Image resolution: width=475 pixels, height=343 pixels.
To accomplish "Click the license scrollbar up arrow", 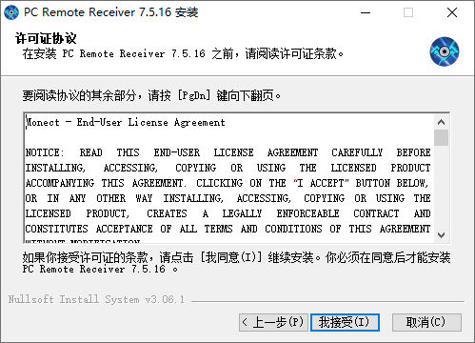I will [x=441, y=122].
